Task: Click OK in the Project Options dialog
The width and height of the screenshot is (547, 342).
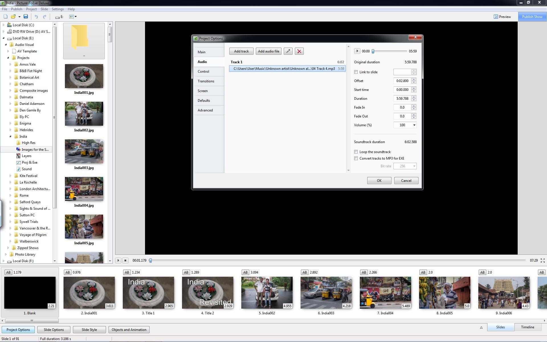Action: tap(379, 181)
